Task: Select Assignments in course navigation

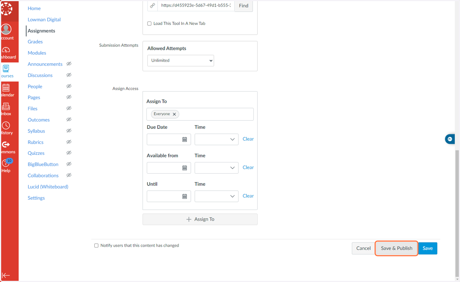Action: 41,31
